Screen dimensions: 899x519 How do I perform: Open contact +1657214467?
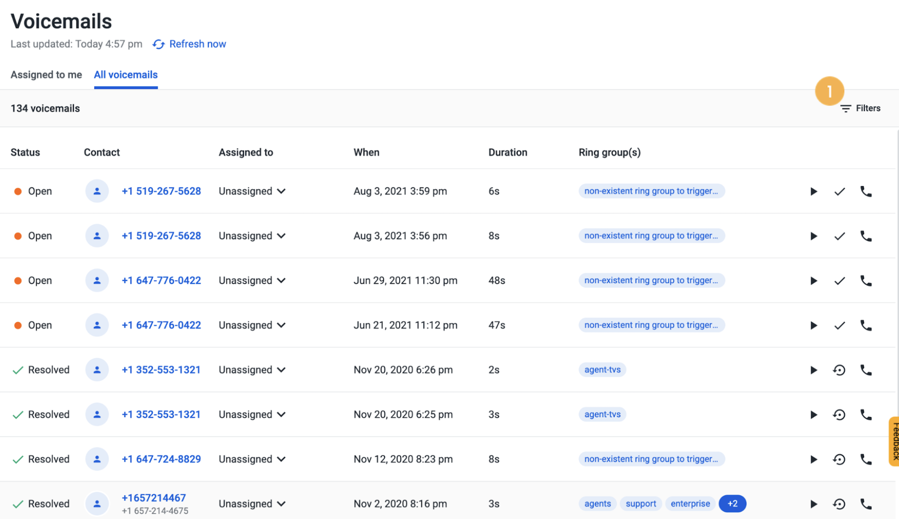click(x=154, y=498)
